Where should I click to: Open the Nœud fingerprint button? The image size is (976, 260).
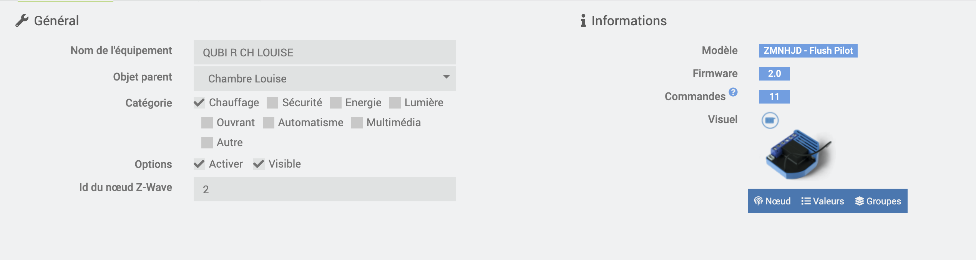[772, 201]
